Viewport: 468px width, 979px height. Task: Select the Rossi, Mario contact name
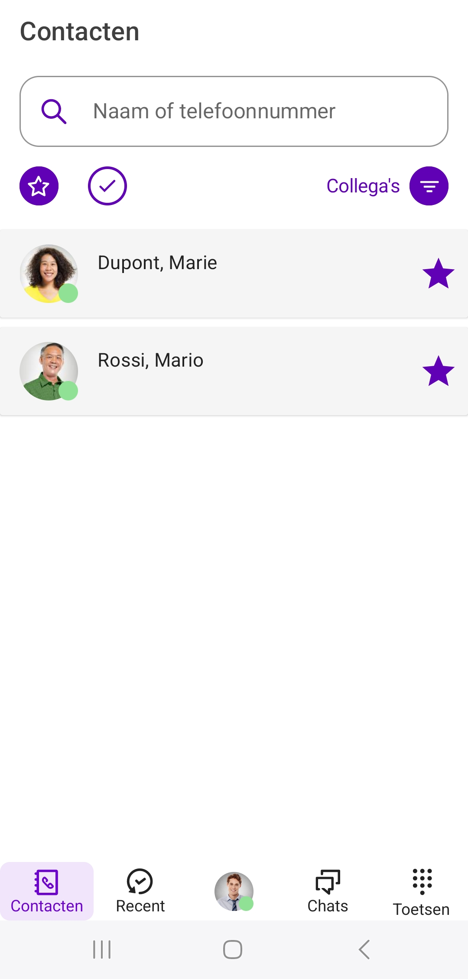tap(150, 360)
